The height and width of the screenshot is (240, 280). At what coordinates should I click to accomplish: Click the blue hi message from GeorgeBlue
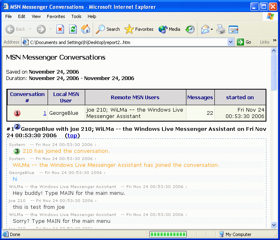15,179
